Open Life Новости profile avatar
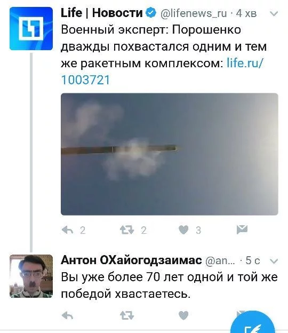Viewport: 288px width, 333px height. click(31, 28)
